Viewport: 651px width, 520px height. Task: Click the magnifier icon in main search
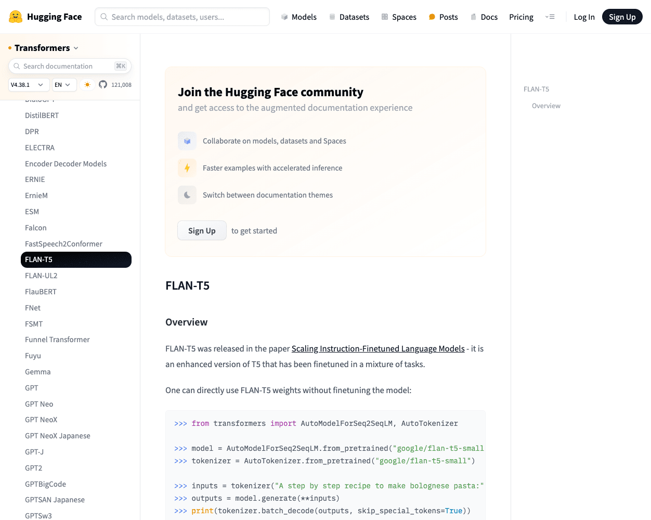pyautogui.click(x=104, y=17)
